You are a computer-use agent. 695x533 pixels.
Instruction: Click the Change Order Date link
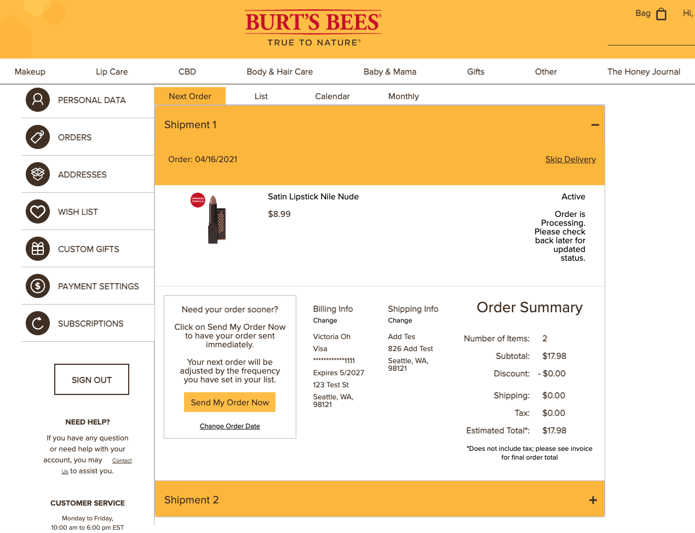pos(230,426)
